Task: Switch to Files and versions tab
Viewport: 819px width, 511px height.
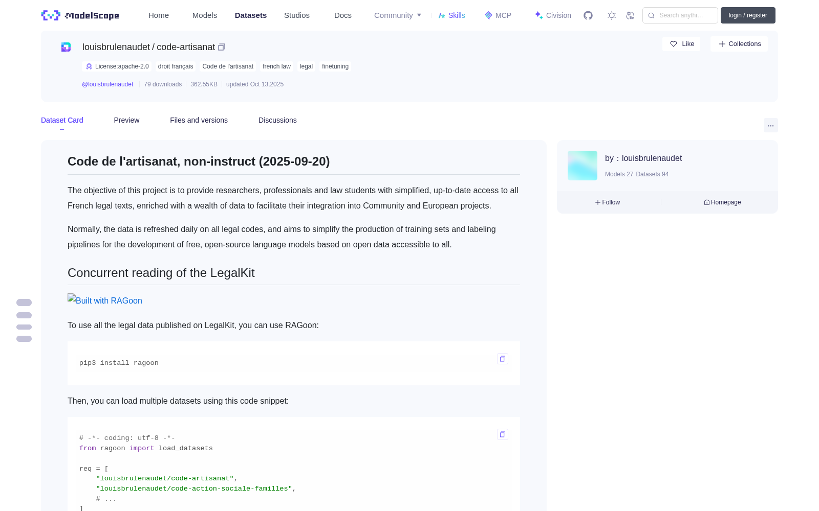Action: tap(199, 120)
